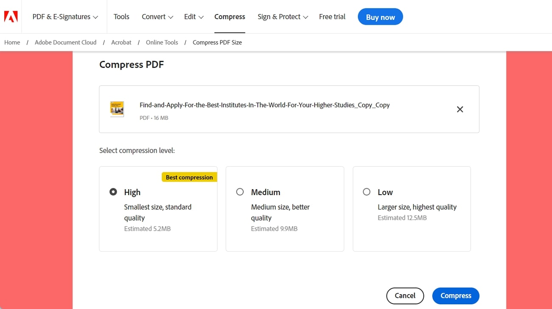Start a Free trial
Viewport: 552px width, 309px height.
coord(332,17)
